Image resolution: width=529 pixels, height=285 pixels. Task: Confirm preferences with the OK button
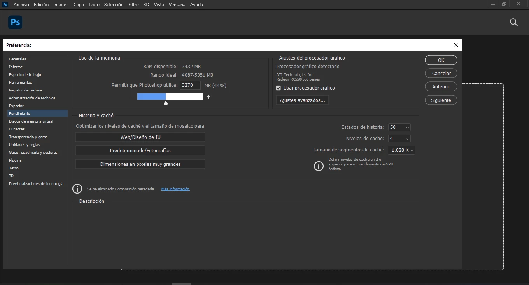coord(441,60)
